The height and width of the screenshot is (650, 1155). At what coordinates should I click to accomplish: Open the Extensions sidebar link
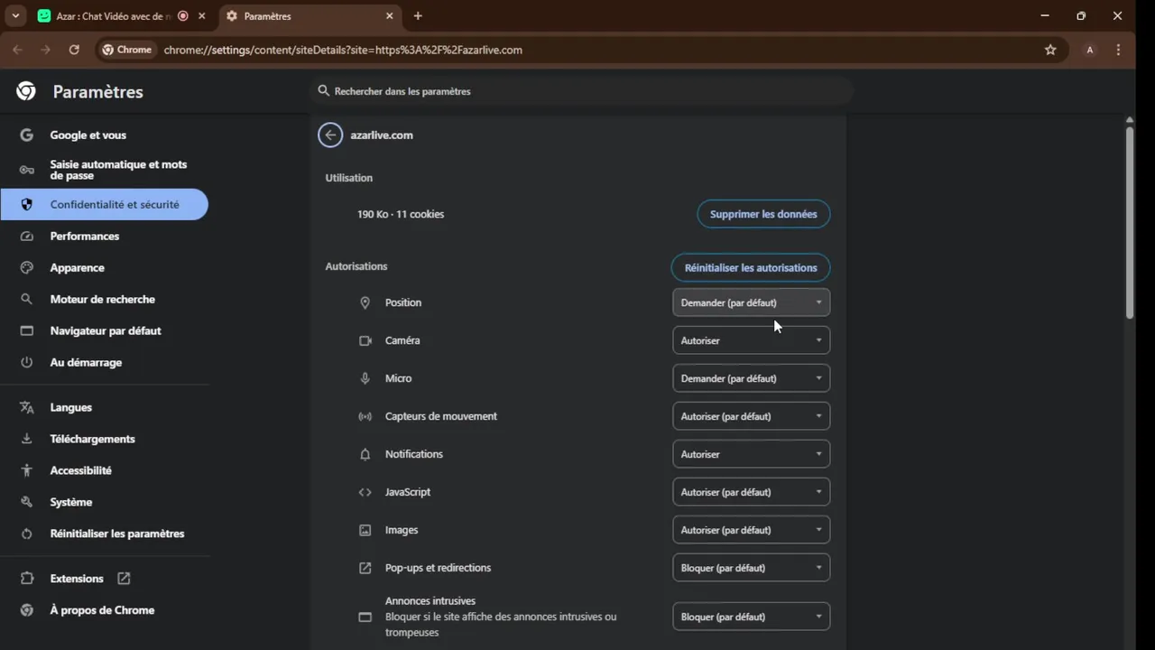pos(77,579)
